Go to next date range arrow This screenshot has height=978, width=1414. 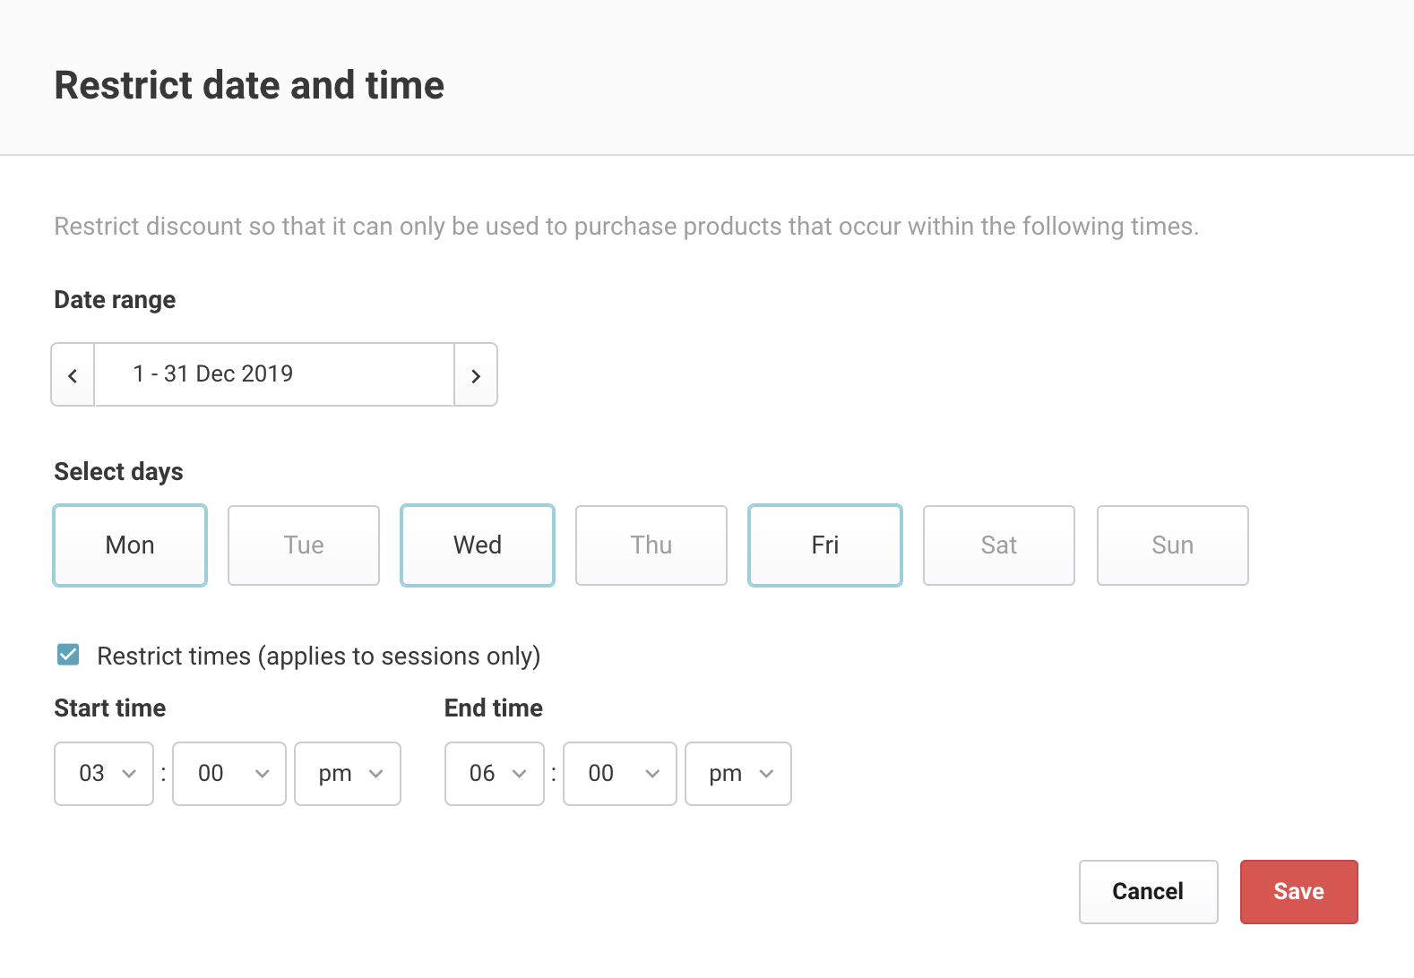pyautogui.click(x=476, y=375)
